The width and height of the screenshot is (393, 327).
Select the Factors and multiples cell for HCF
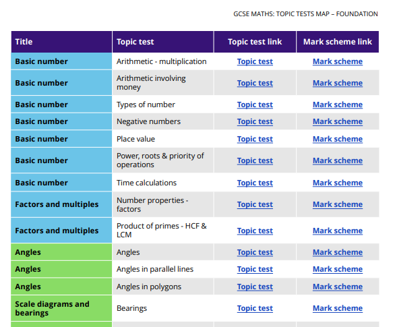61,231
